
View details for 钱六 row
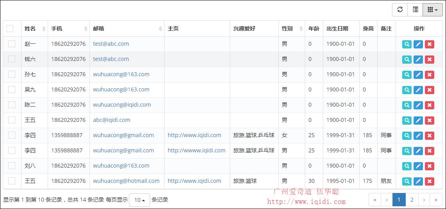point(407,59)
